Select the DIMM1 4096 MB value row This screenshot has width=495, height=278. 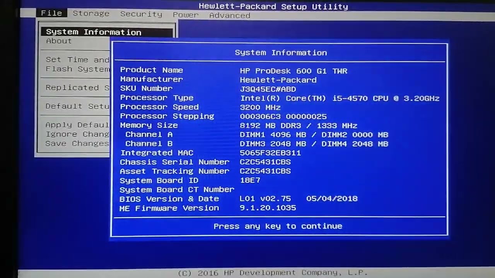314,135
